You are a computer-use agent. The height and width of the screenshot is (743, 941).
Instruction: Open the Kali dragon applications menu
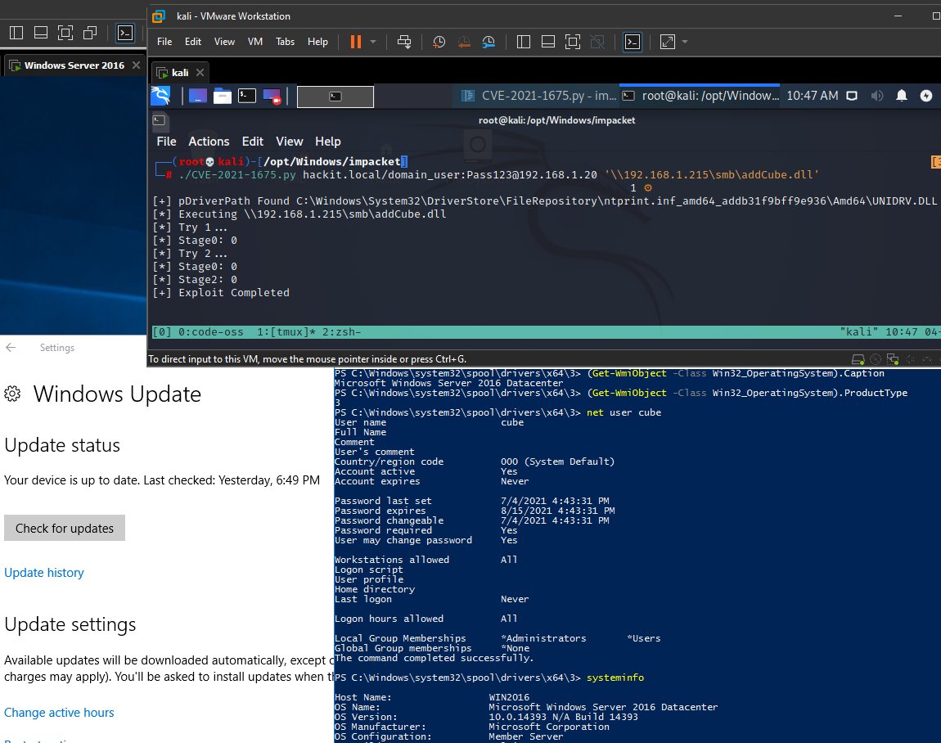pos(161,96)
